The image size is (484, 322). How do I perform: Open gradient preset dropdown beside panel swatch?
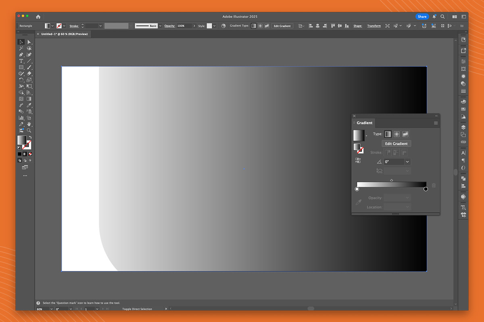pyautogui.click(x=366, y=136)
